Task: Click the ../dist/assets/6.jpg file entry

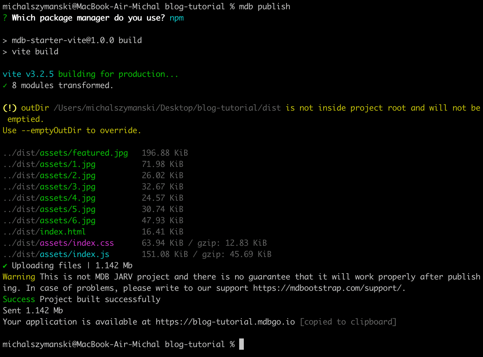Action: pos(49,221)
